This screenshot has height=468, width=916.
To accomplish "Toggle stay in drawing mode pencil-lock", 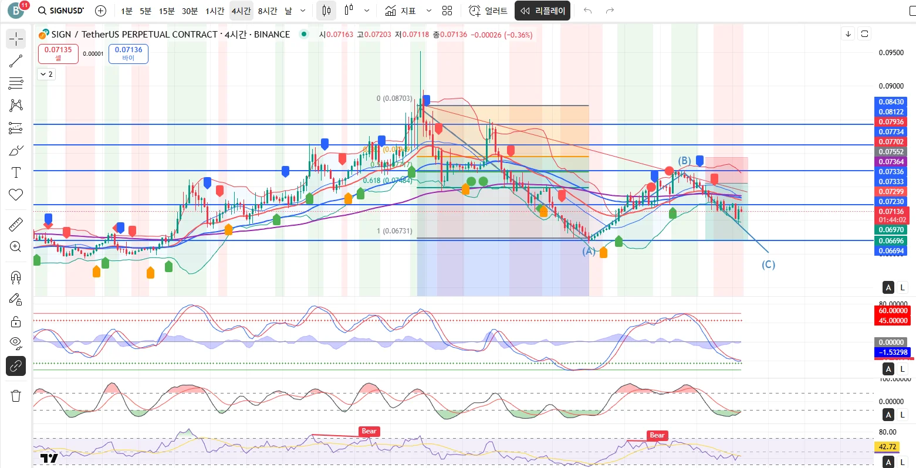I will pos(16,300).
